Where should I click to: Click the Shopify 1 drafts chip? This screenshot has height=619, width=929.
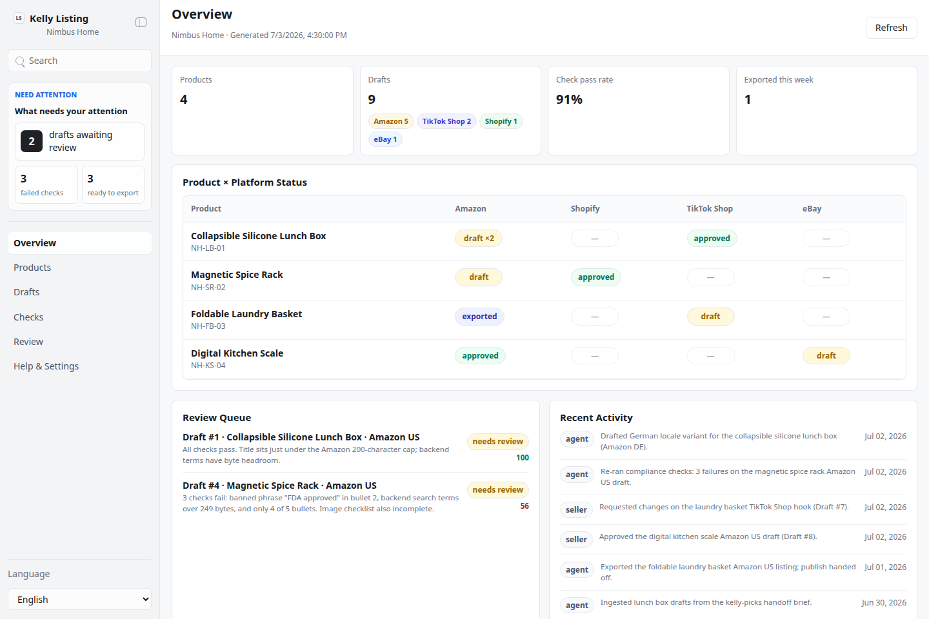501,121
